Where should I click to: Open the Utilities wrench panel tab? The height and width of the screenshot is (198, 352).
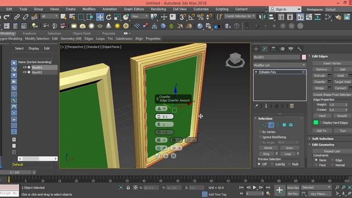pos(299,49)
